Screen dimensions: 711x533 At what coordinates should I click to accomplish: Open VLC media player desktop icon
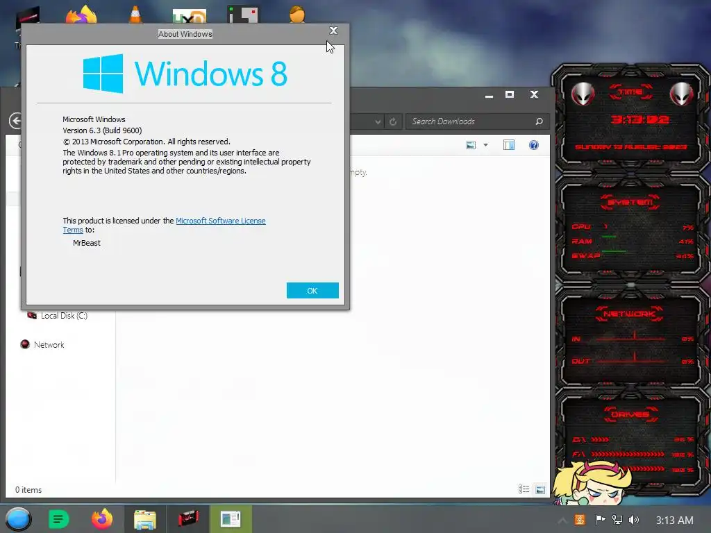(135, 14)
